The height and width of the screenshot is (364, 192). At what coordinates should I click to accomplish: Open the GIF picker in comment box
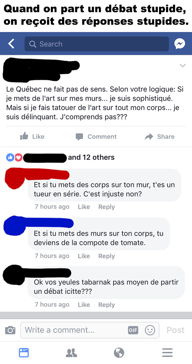point(133,330)
